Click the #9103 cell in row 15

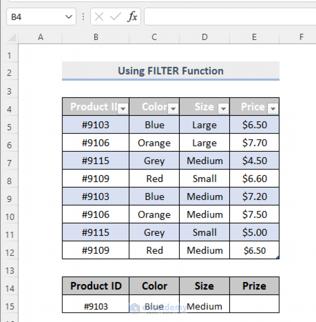pyautogui.click(x=96, y=304)
